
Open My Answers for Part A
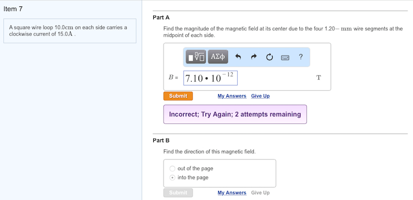coord(232,96)
